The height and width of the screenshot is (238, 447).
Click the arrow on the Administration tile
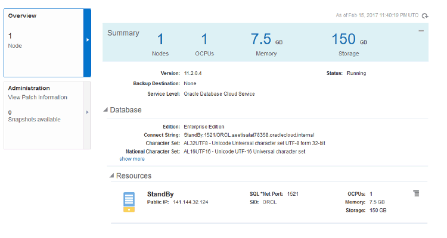point(88,112)
